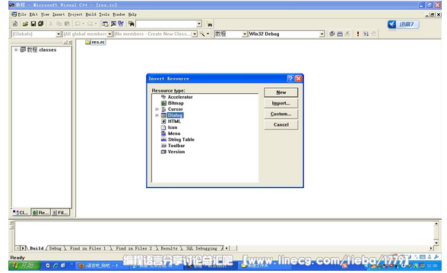
Task: Open the File menu
Action: [22, 14]
